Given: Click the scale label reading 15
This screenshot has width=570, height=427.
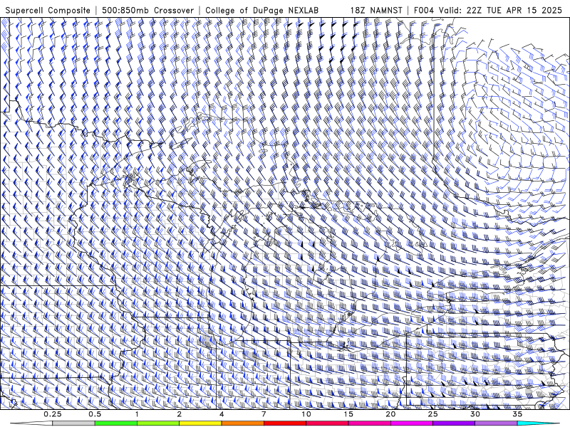Looking at the screenshot, I should (x=348, y=414).
